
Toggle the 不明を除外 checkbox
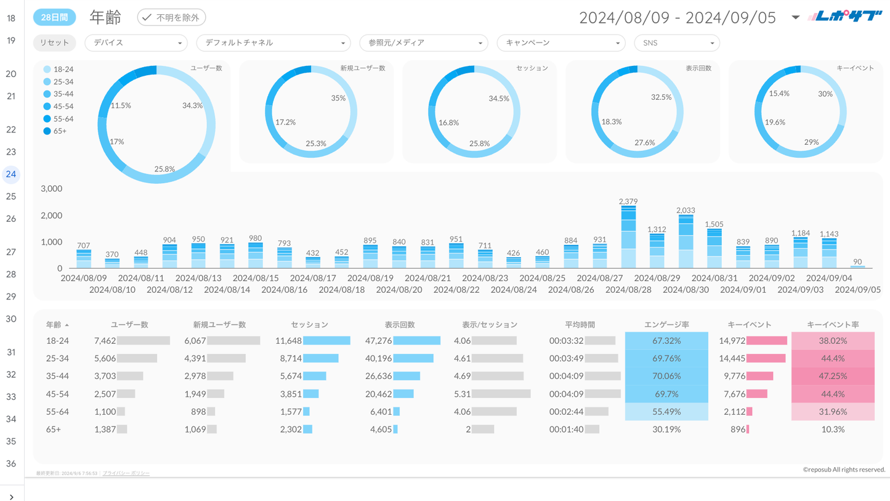[171, 17]
